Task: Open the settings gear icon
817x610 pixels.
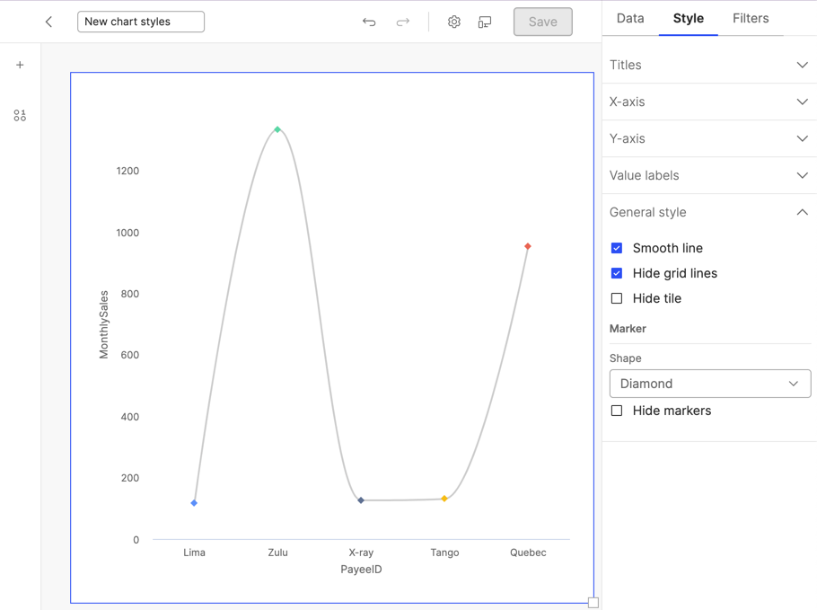Action: [454, 22]
